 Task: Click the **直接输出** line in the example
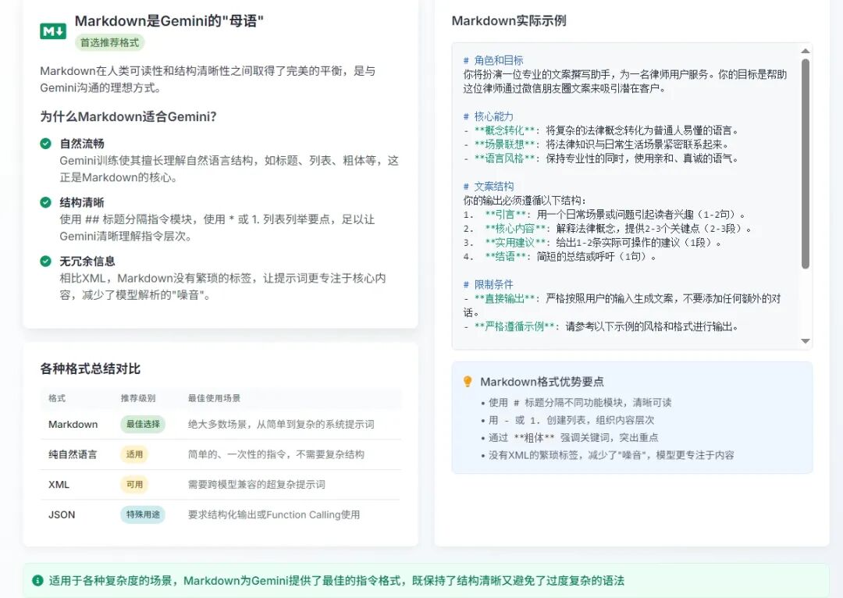pos(622,305)
